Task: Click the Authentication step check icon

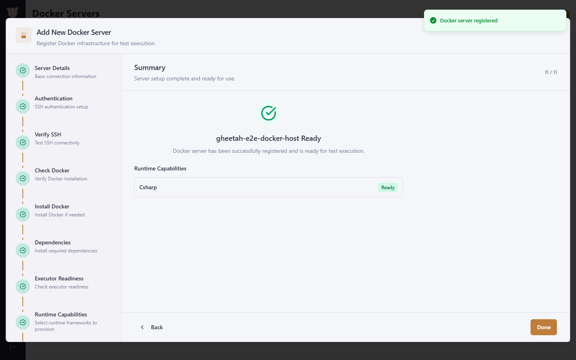Action: pos(23,106)
